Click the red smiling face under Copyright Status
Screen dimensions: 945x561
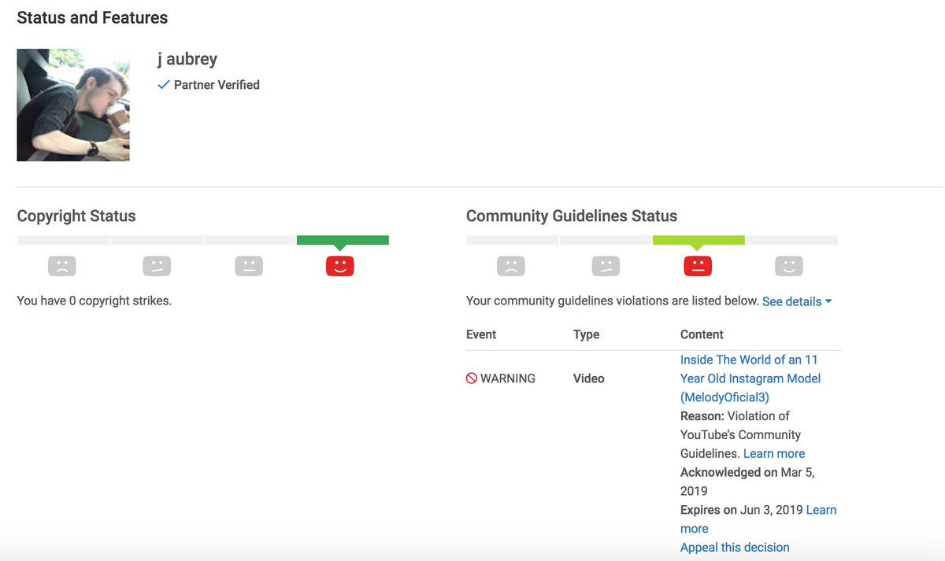(x=340, y=266)
